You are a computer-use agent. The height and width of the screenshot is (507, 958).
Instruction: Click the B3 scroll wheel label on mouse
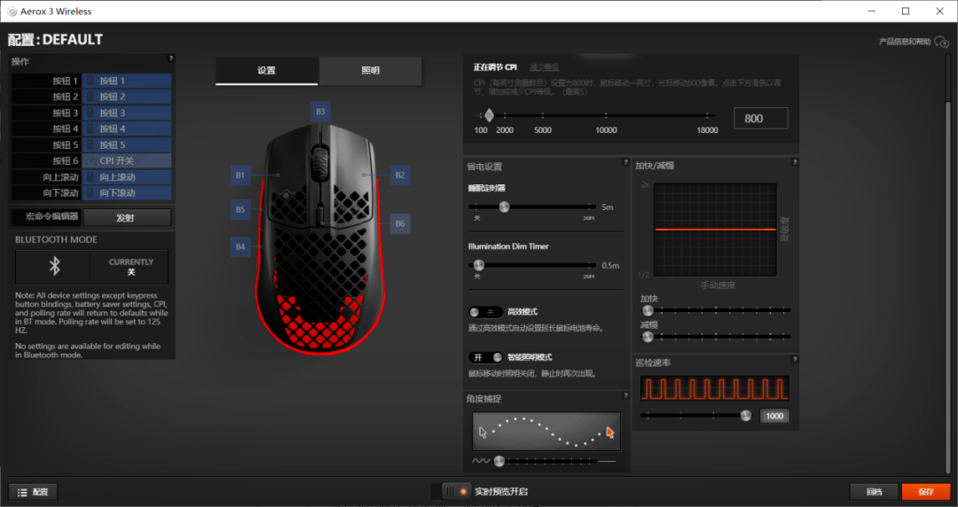pyautogui.click(x=320, y=112)
